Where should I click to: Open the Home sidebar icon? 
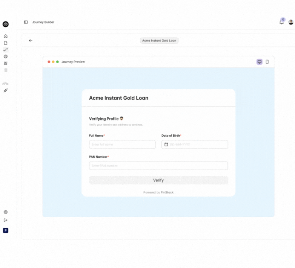point(6,36)
